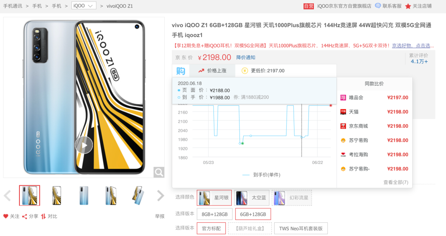Click the 唯品会 store logo icon

click(343, 98)
